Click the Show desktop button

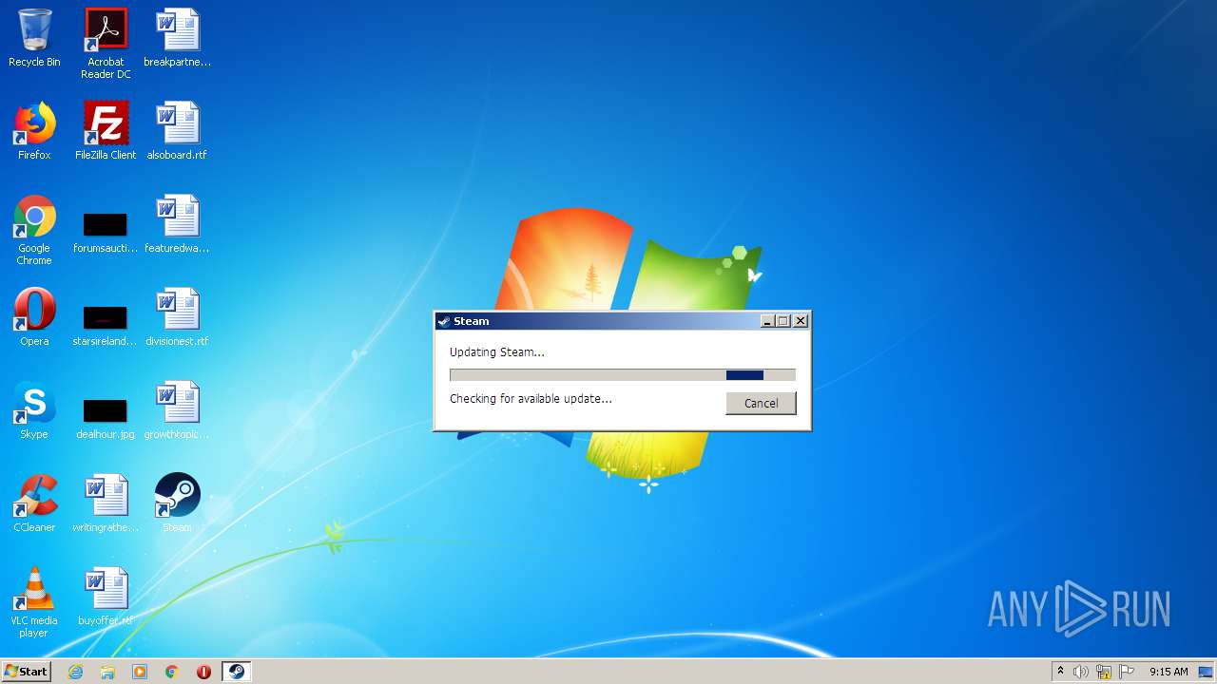click(1207, 672)
